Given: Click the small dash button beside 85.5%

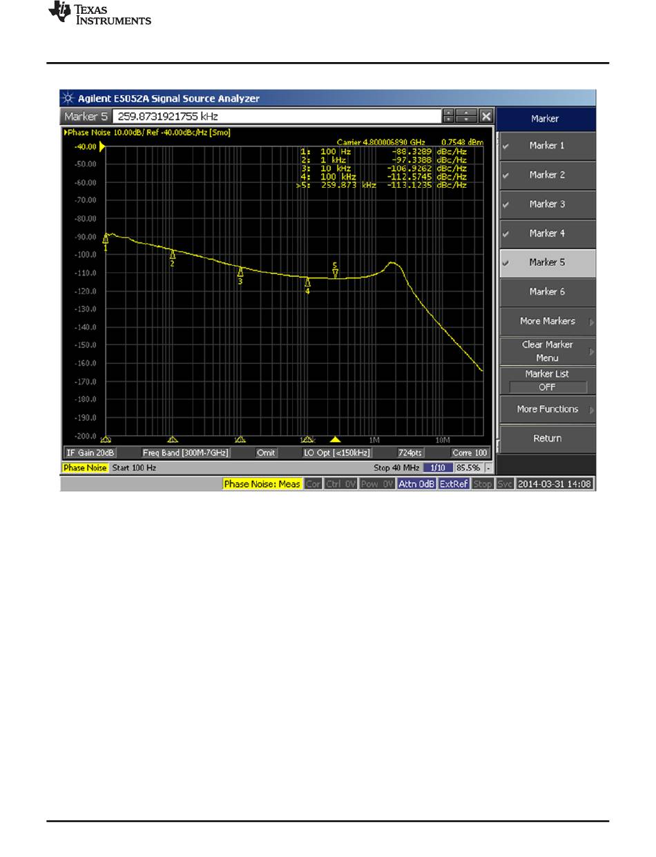Looking at the screenshot, I should [x=489, y=468].
